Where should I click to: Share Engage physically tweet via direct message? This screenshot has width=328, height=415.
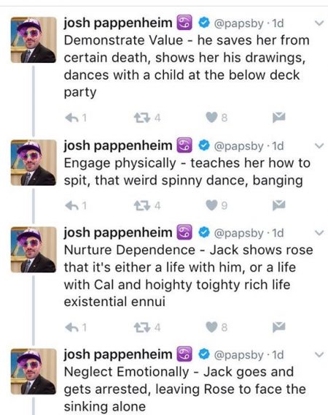(279, 205)
